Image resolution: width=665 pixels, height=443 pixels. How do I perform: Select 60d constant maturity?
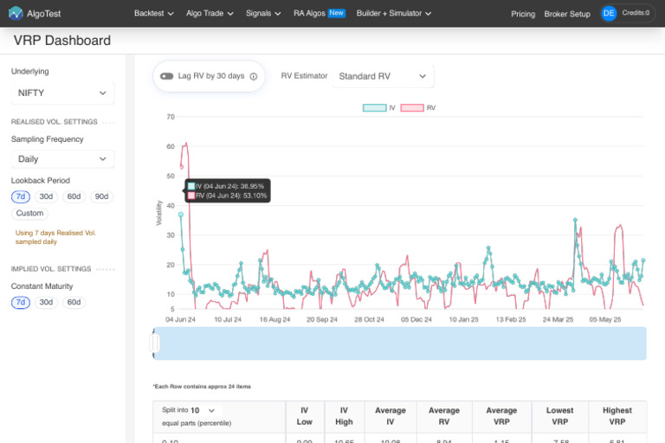click(74, 302)
